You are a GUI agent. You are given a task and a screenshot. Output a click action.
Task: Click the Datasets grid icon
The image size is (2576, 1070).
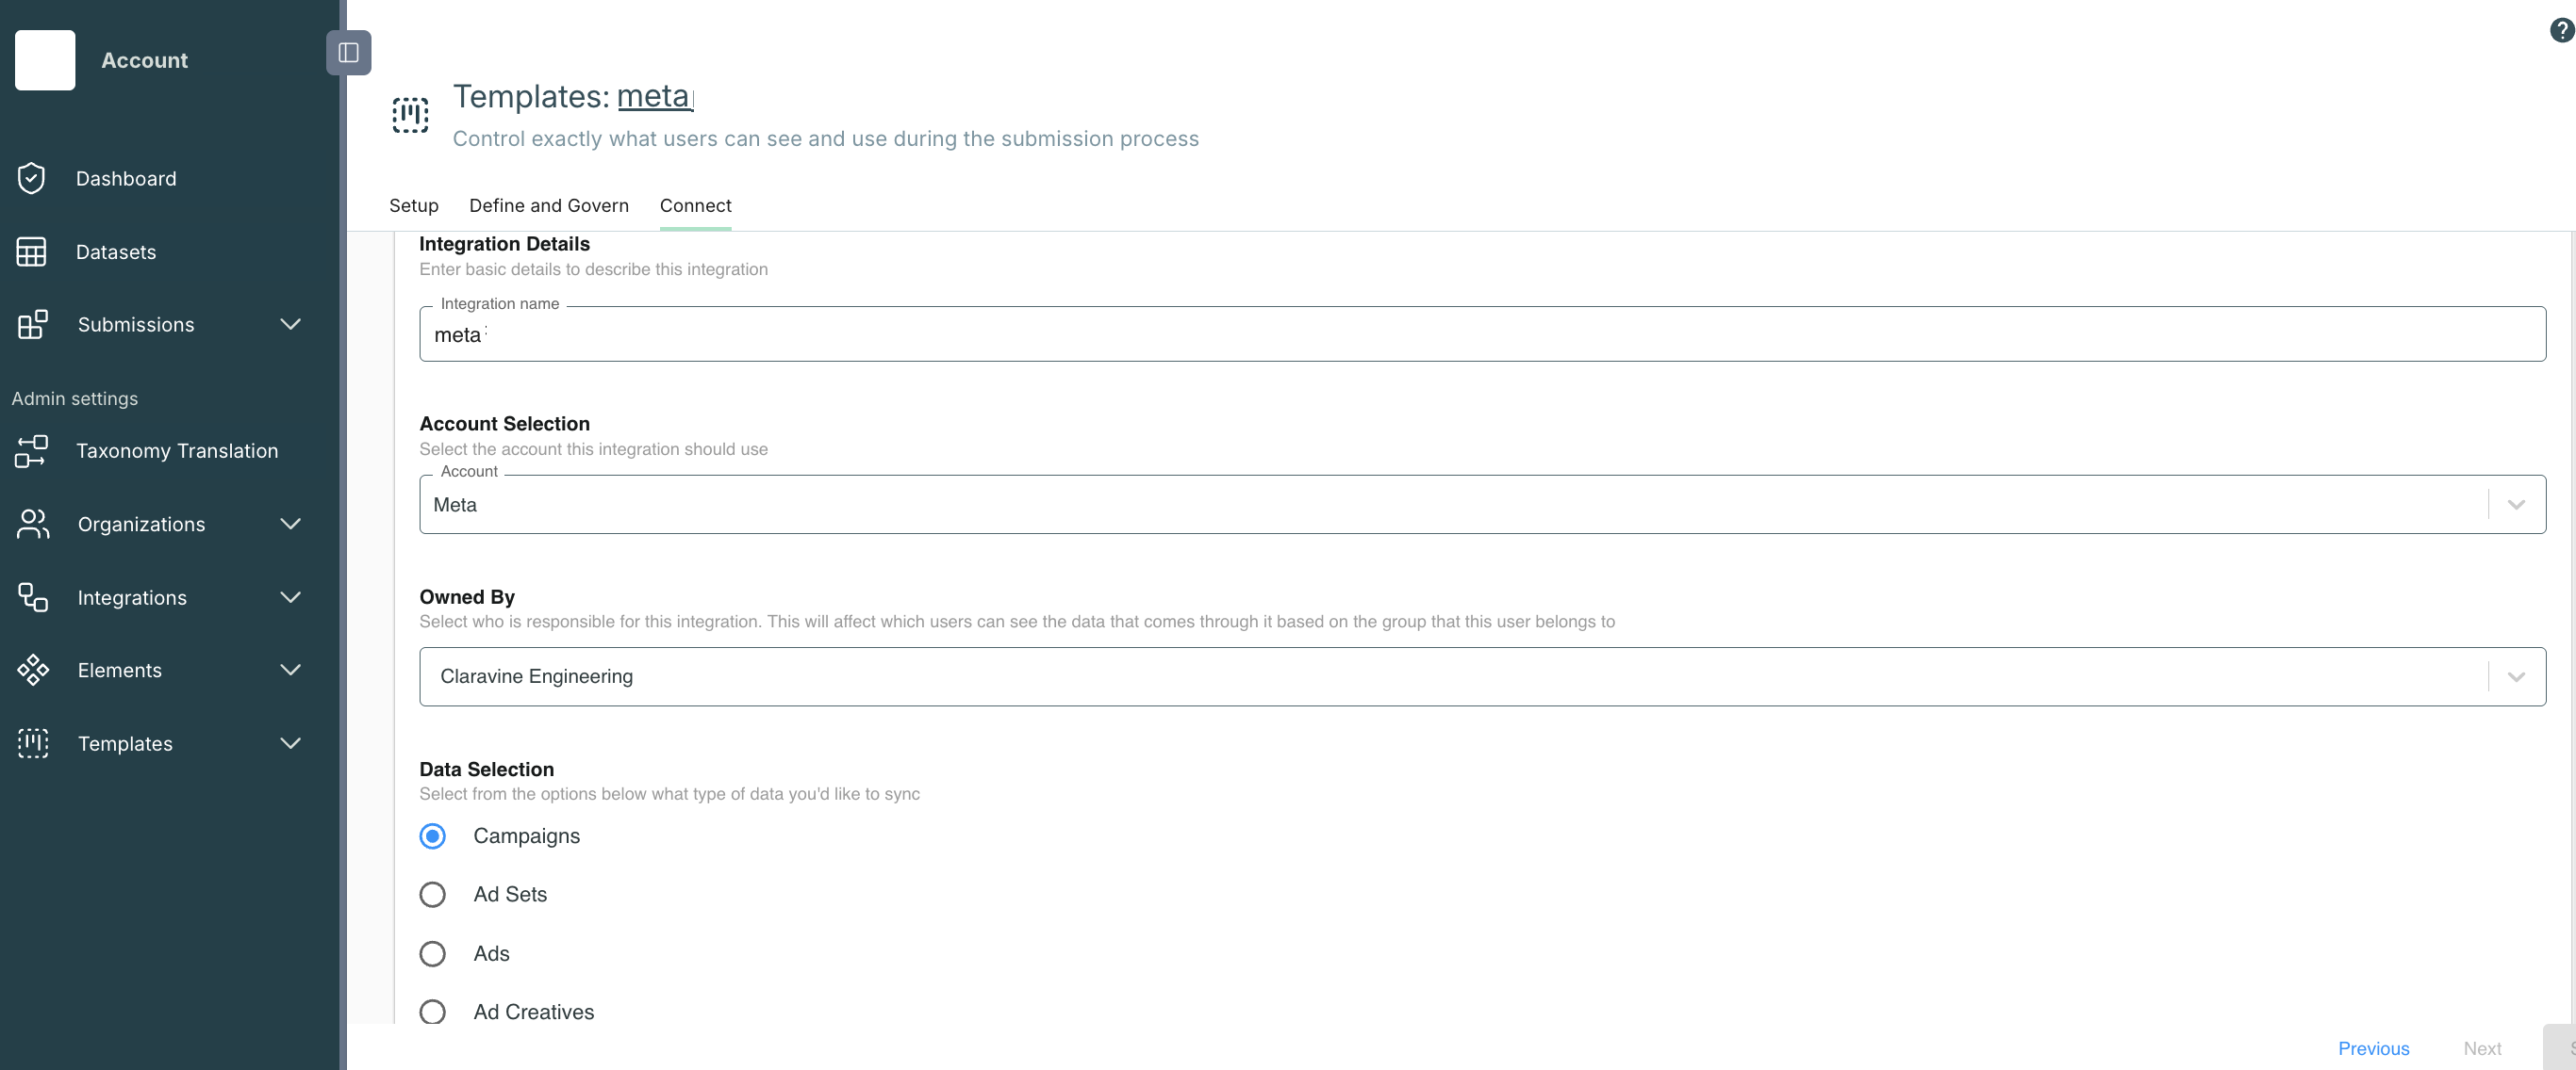point(31,251)
